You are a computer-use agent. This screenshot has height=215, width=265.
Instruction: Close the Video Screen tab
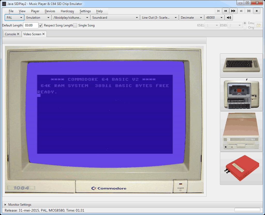tap(43, 34)
